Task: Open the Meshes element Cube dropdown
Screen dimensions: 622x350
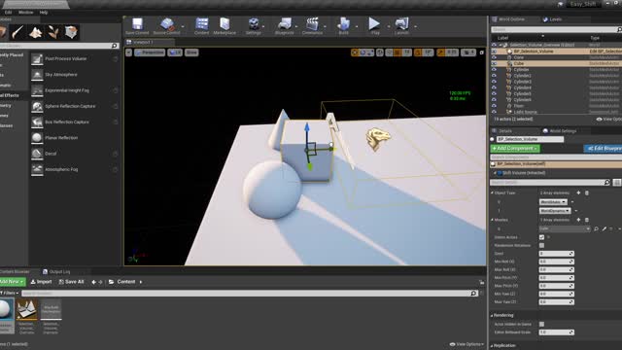Action: point(565,229)
